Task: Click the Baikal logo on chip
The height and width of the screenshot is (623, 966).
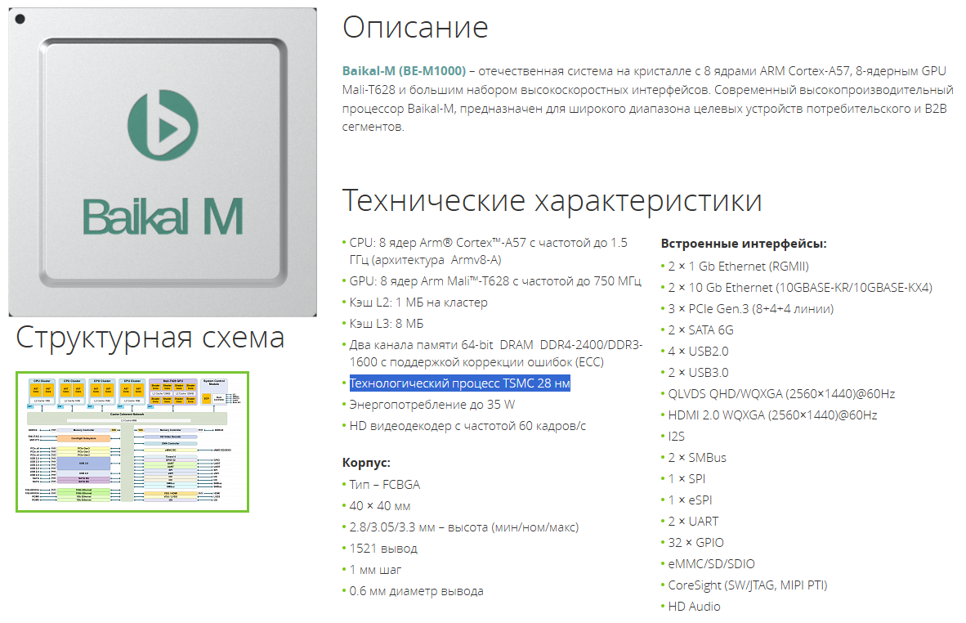Action: [163, 125]
